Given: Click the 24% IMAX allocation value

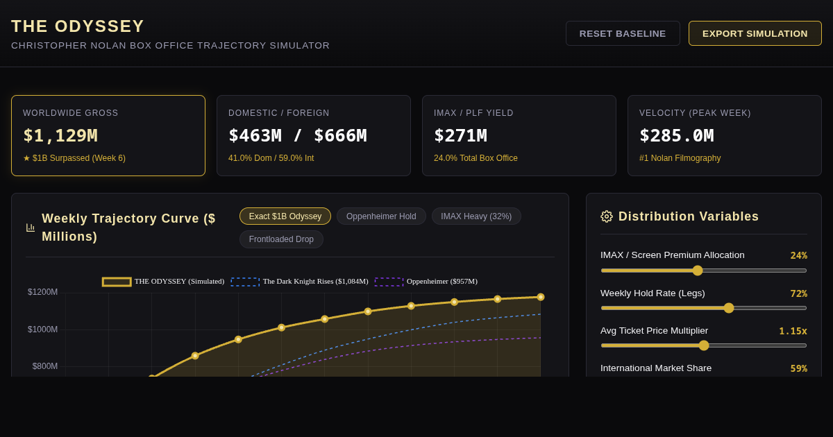Looking at the screenshot, I should 798,255.
